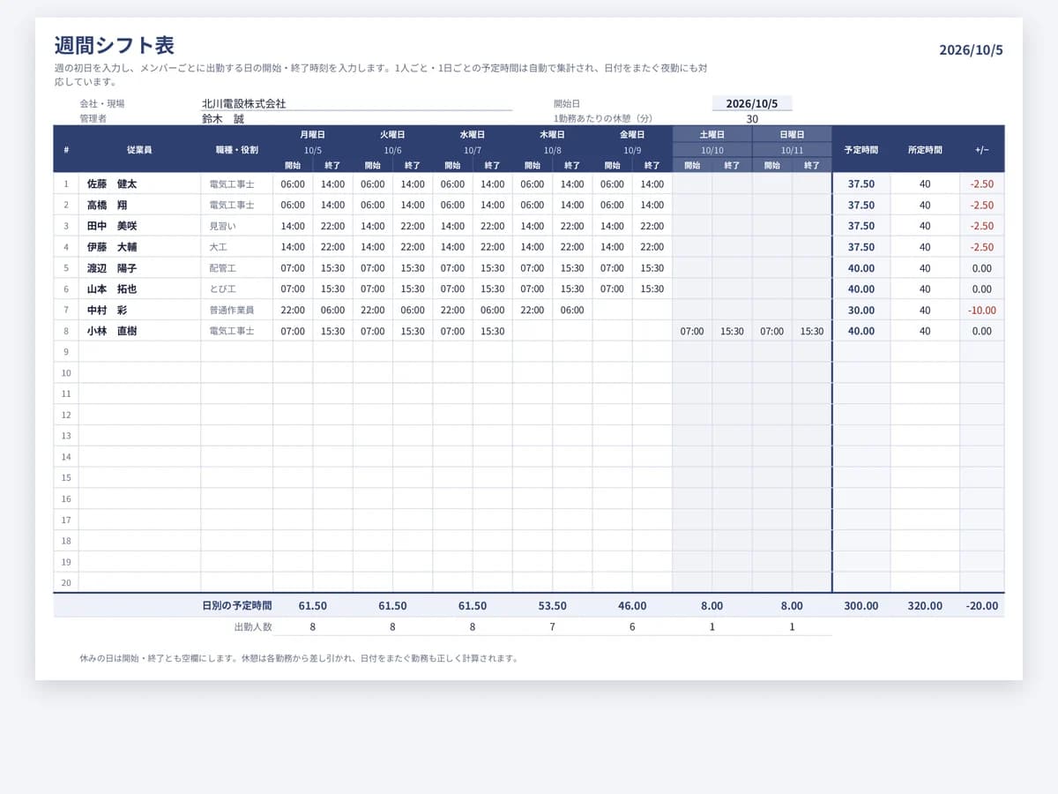Click role cell とび工 for 山本 拓也
This screenshot has height=794, width=1058.
(x=236, y=289)
